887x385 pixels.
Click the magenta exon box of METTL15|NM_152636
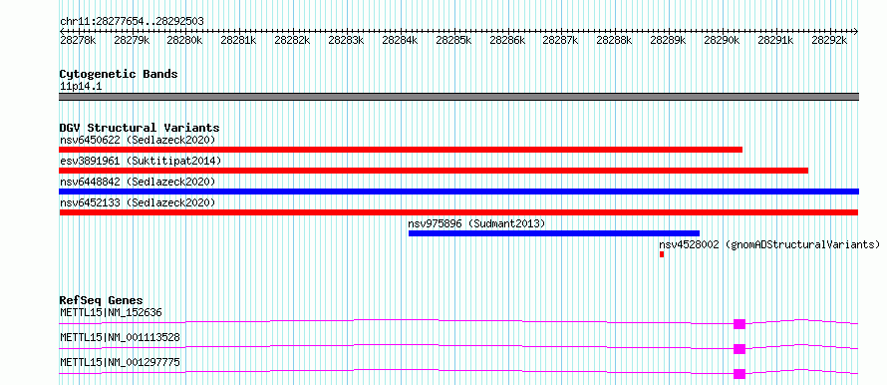pos(739,324)
